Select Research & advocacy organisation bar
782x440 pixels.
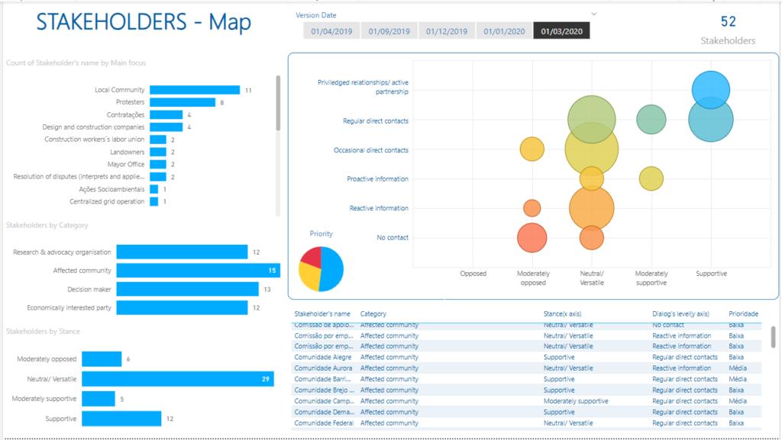pyautogui.click(x=182, y=252)
